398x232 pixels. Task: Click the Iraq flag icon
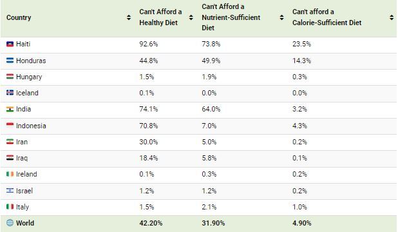(x=10, y=158)
